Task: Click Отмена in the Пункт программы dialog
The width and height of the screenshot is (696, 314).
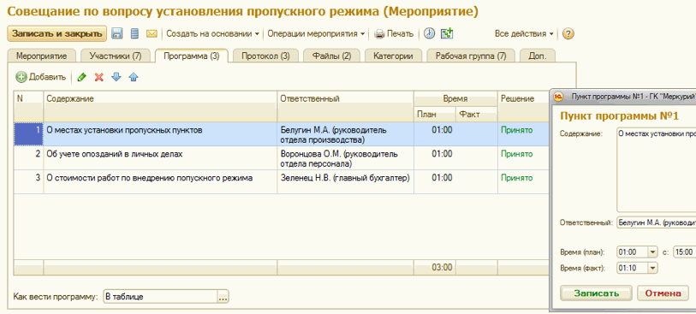Action: click(663, 293)
